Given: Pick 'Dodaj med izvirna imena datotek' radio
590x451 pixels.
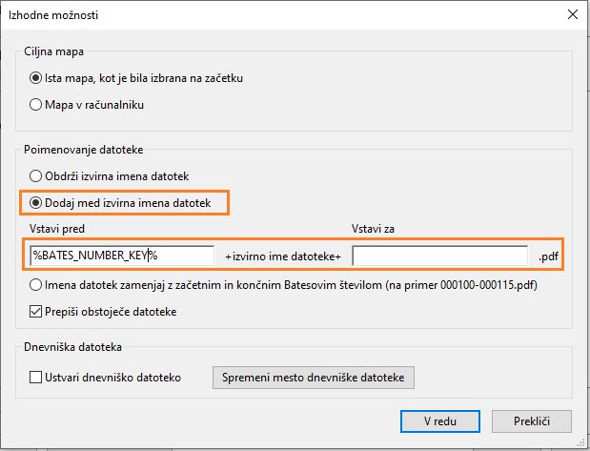Looking at the screenshot, I should [37, 202].
